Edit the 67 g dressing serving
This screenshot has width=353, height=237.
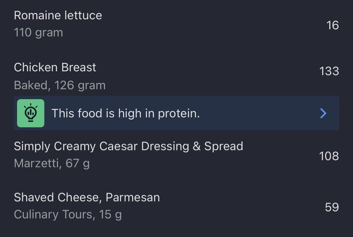click(77, 163)
